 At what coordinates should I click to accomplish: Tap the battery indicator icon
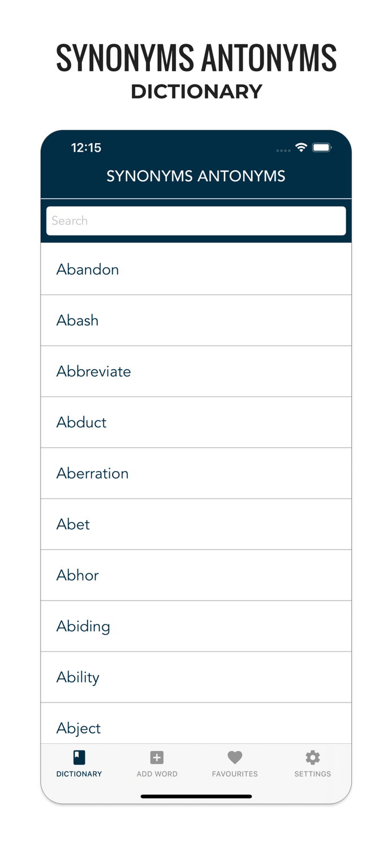(322, 147)
